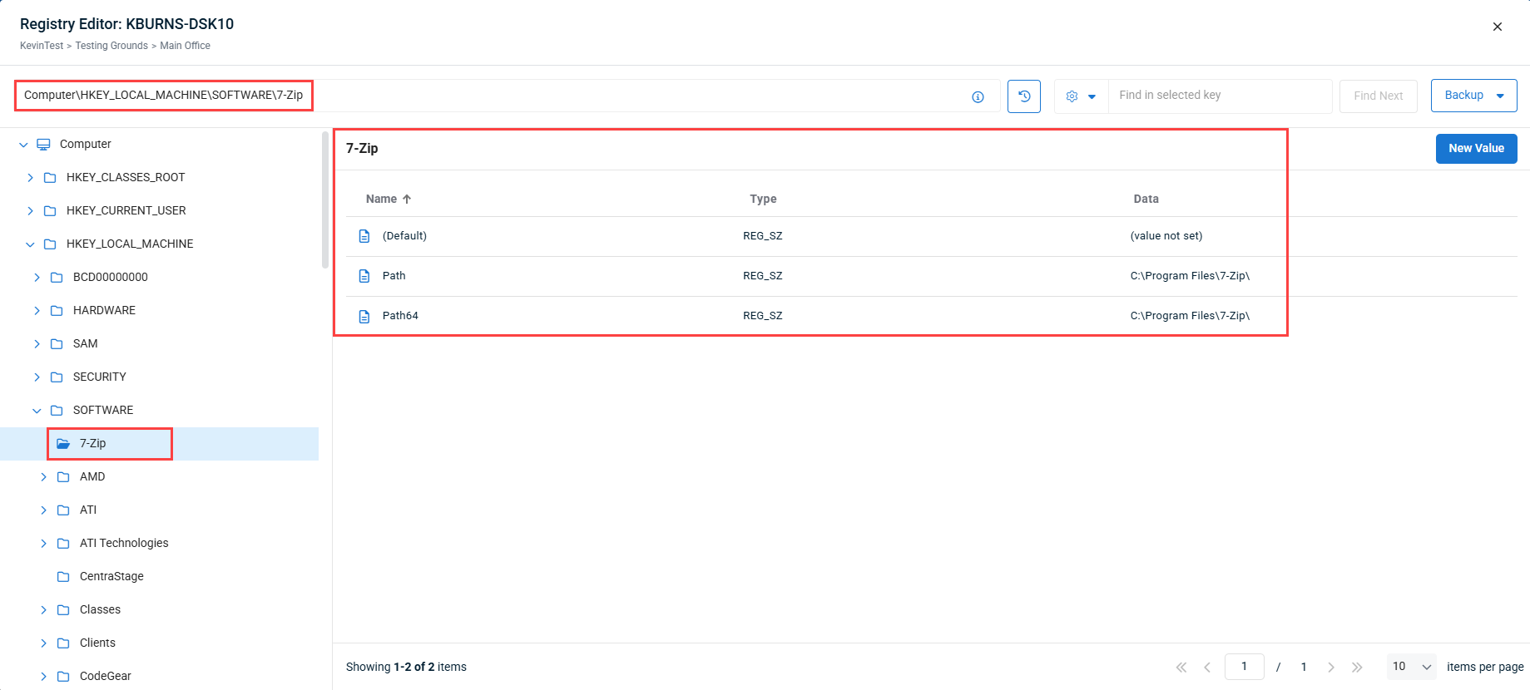Click the (Default) value file icon
1530x690 pixels.
(364, 236)
